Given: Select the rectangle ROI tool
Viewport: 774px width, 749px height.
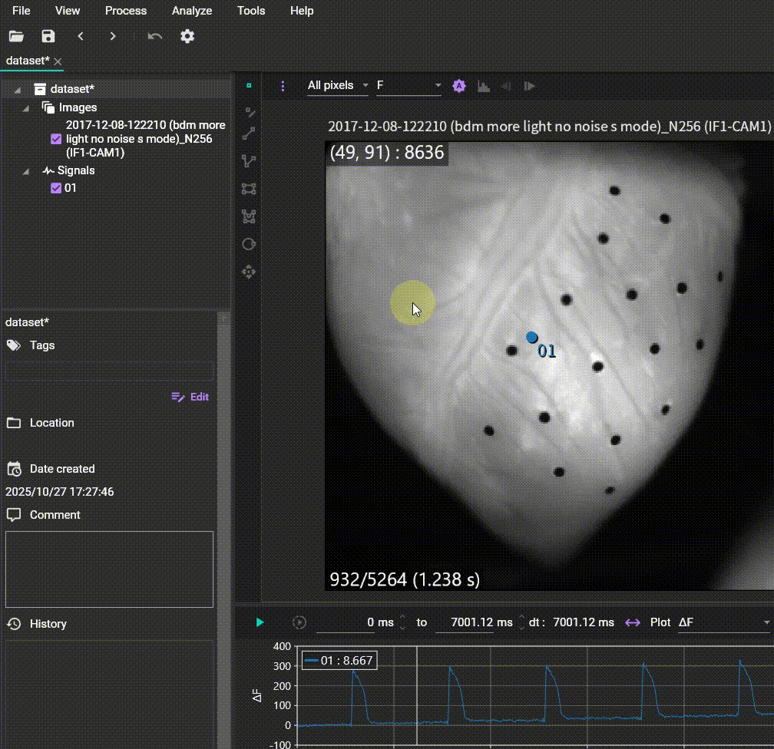Looking at the screenshot, I should (x=249, y=189).
